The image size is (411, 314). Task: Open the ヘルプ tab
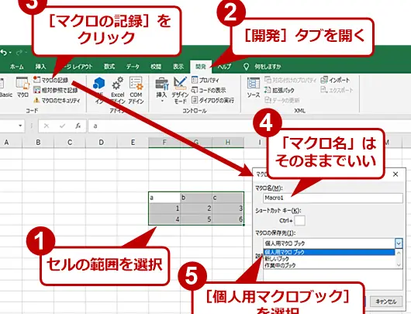coord(224,67)
